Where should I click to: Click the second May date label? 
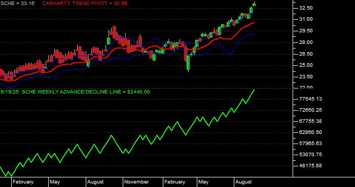(x=203, y=182)
